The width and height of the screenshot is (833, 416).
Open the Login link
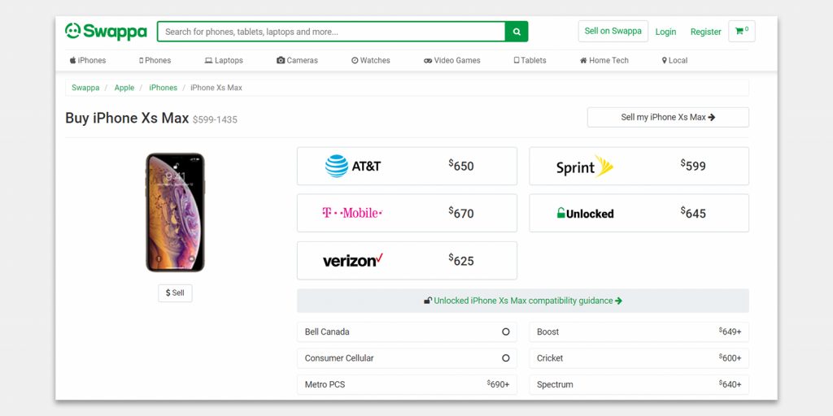665,32
